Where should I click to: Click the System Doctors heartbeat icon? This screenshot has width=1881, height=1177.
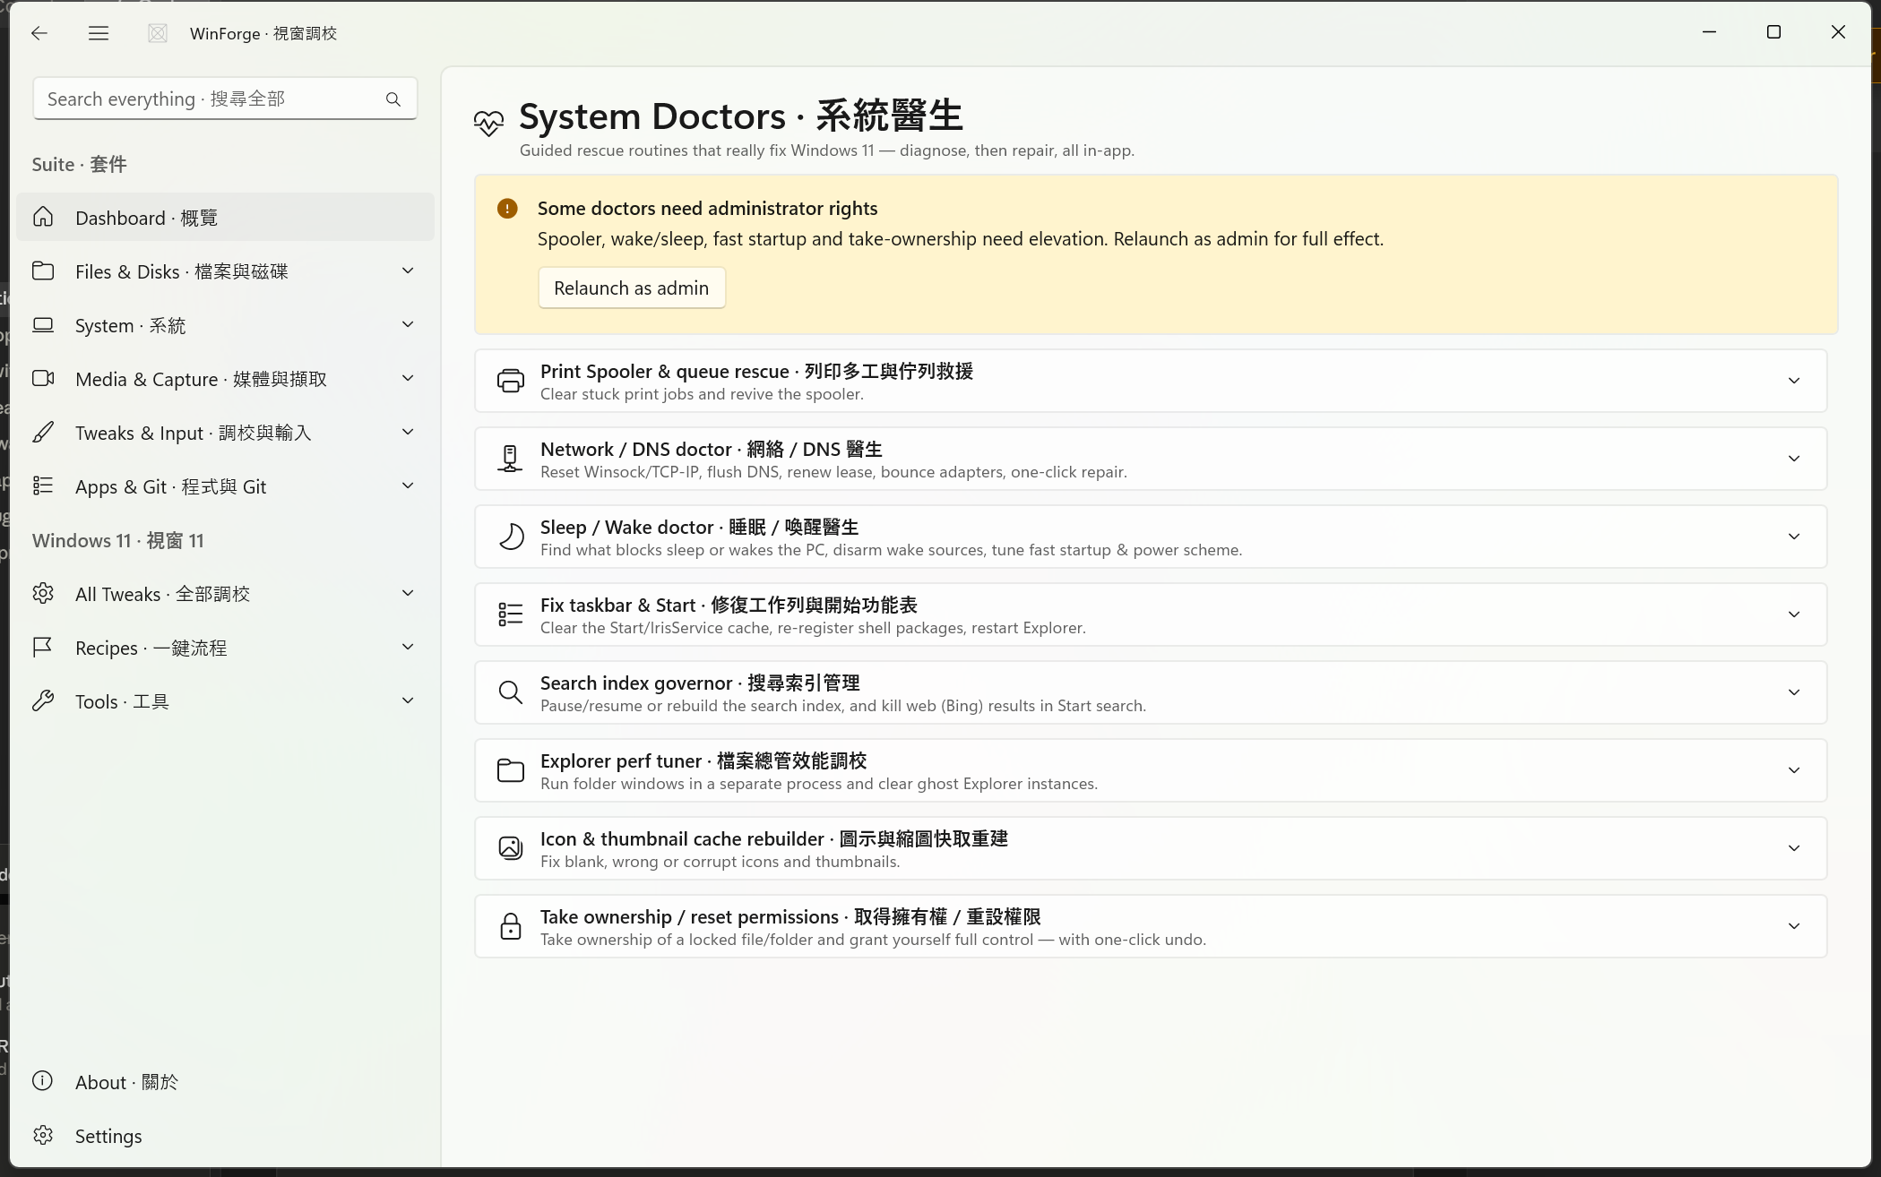(x=488, y=124)
